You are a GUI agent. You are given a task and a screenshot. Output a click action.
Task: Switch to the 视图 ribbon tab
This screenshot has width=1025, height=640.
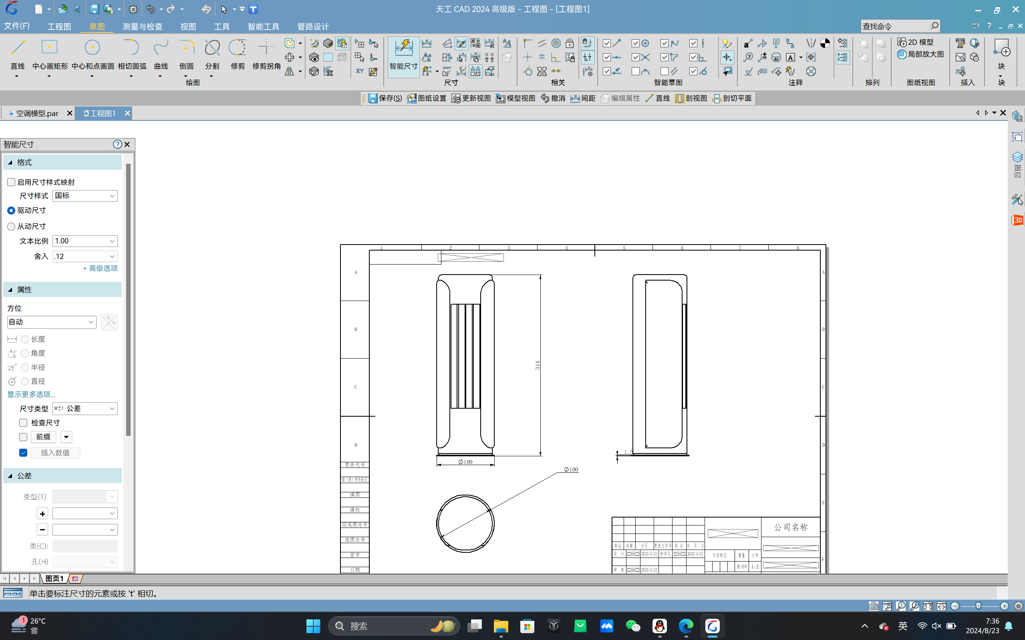pyautogui.click(x=188, y=27)
